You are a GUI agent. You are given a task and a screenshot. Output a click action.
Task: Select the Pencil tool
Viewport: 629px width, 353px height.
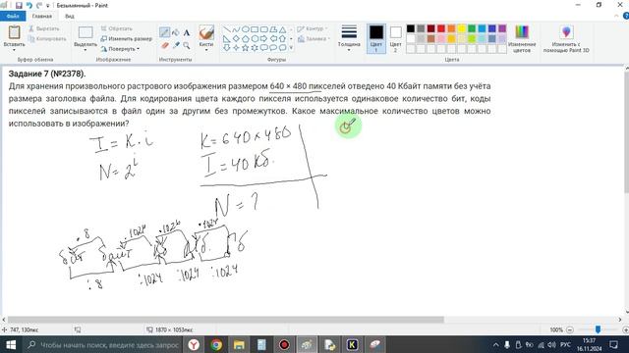pos(164,32)
